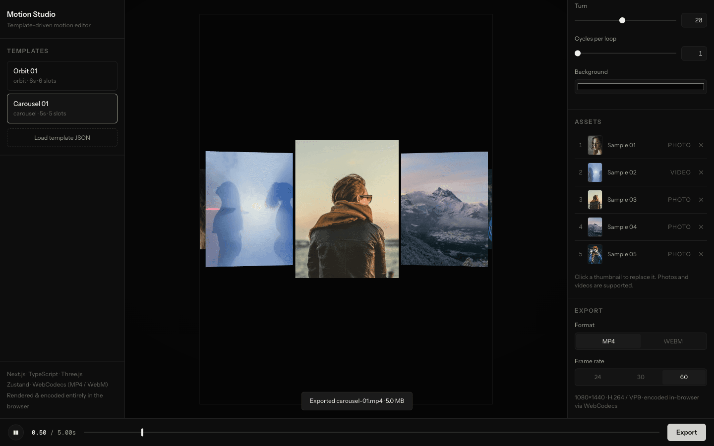Replace the Sample 02 thumbnail
The image size is (714, 446).
pyautogui.click(x=595, y=172)
